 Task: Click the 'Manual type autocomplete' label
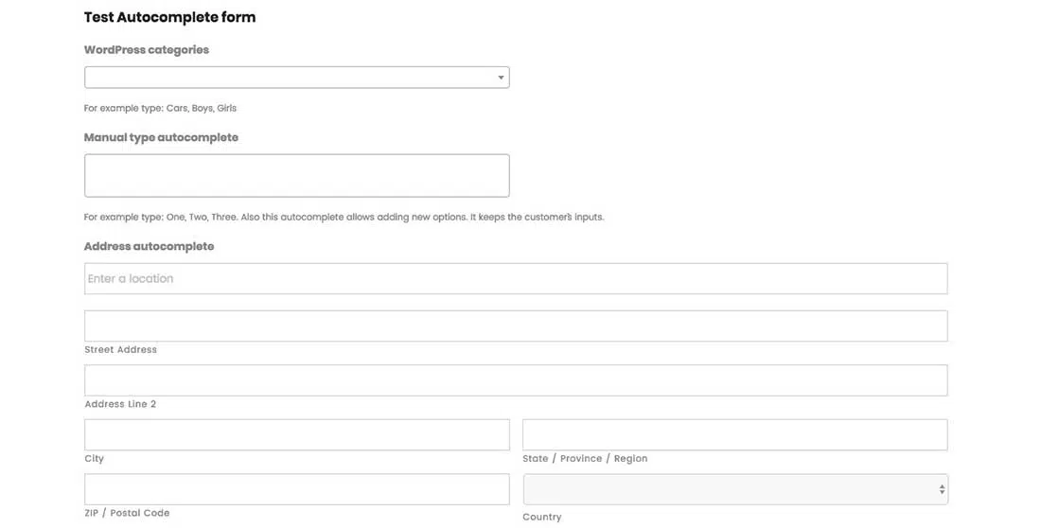click(161, 138)
